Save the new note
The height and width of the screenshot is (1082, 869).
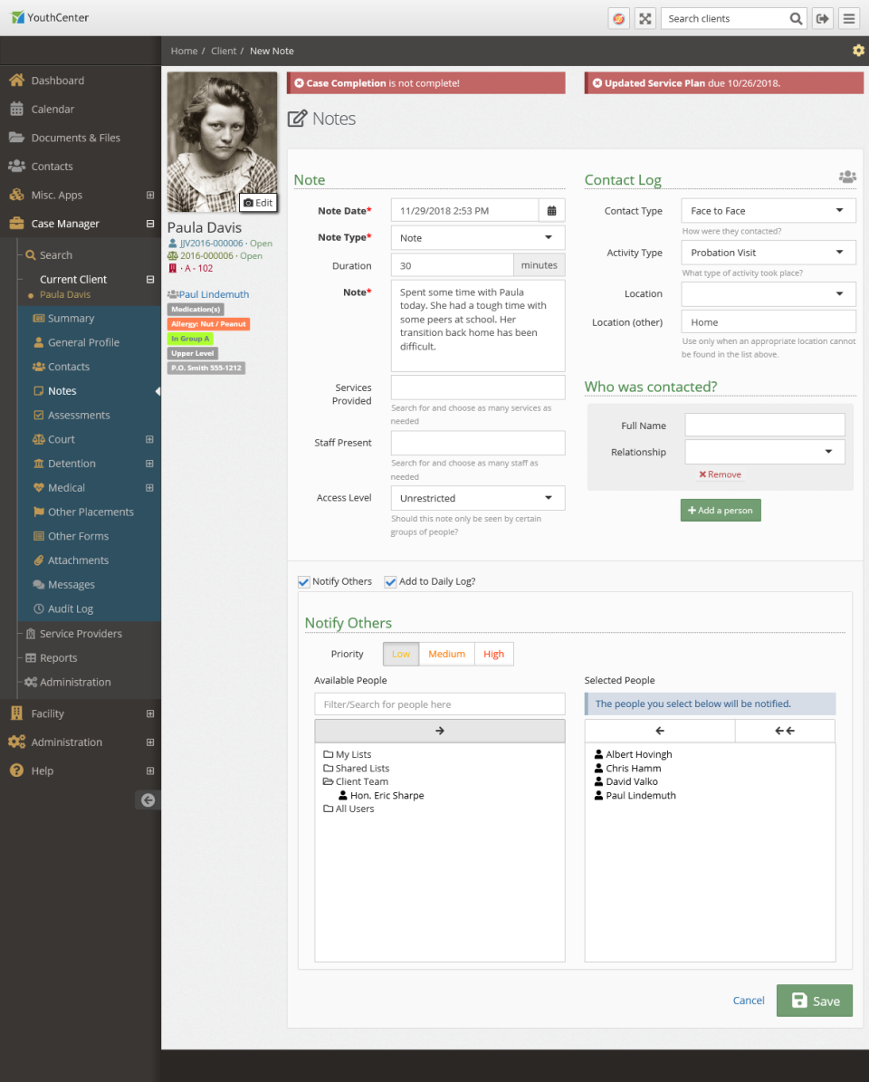click(814, 1001)
